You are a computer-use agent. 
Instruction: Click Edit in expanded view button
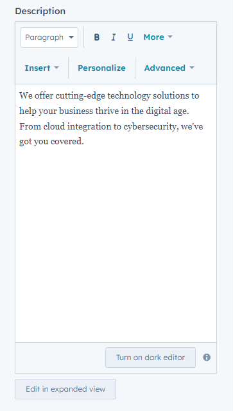(x=65, y=389)
